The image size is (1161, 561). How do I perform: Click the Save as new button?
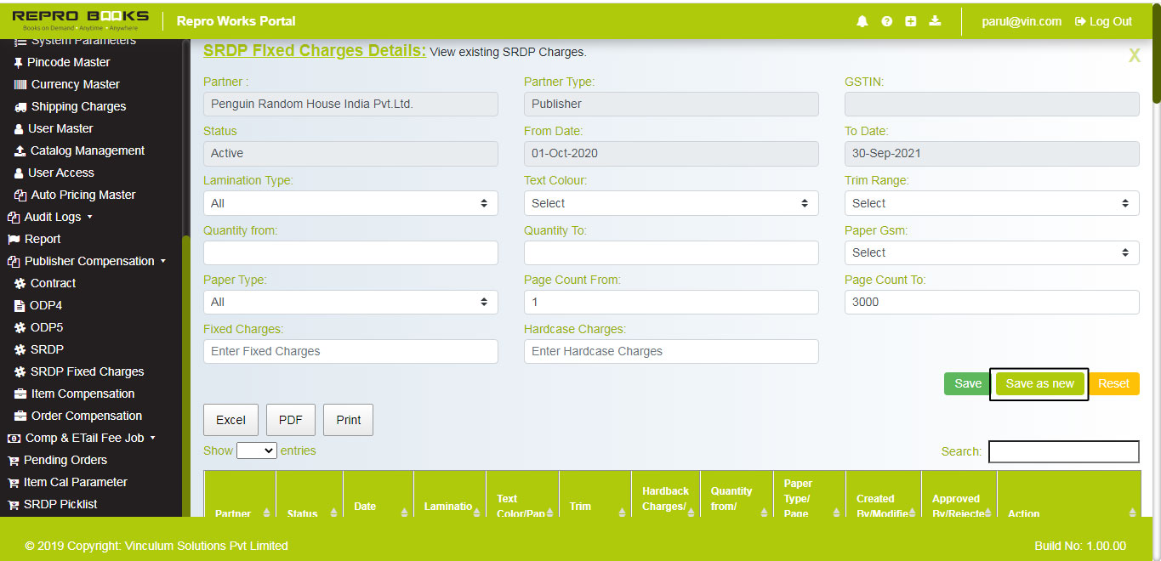pyautogui.click(x=1039, y=383)
